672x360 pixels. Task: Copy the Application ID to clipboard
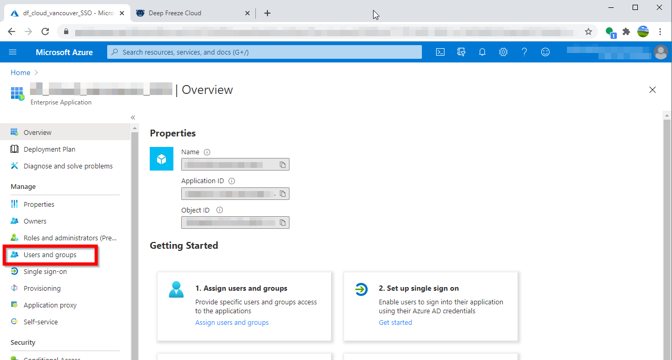coord(283,194)
